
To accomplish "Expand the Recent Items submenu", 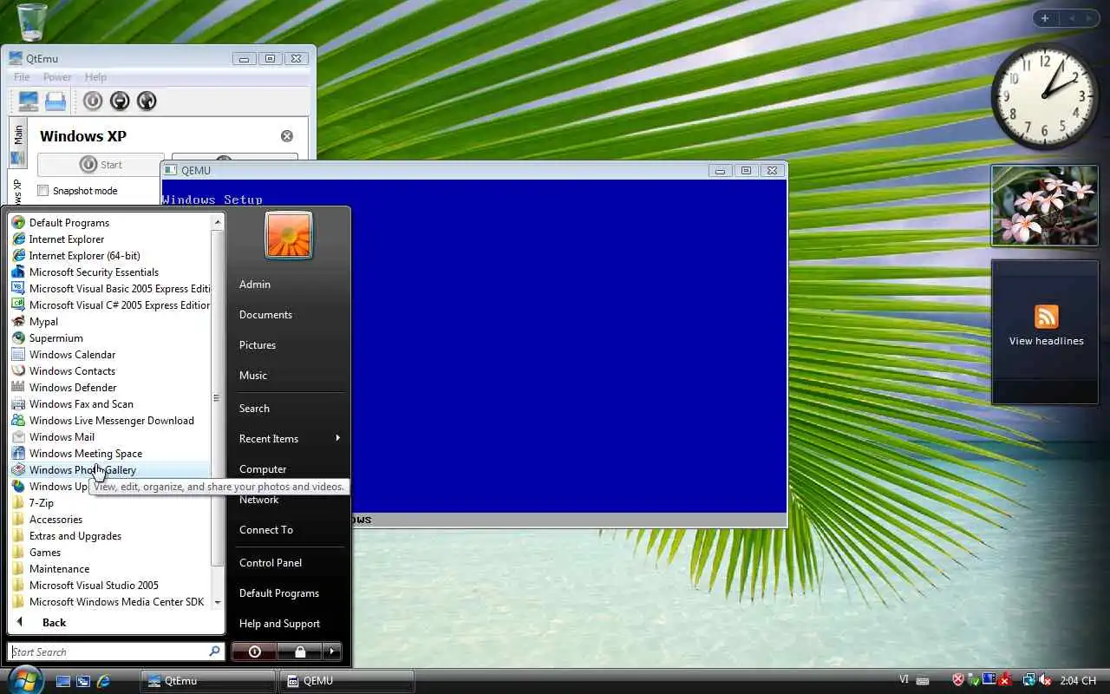I will (290, 439).
